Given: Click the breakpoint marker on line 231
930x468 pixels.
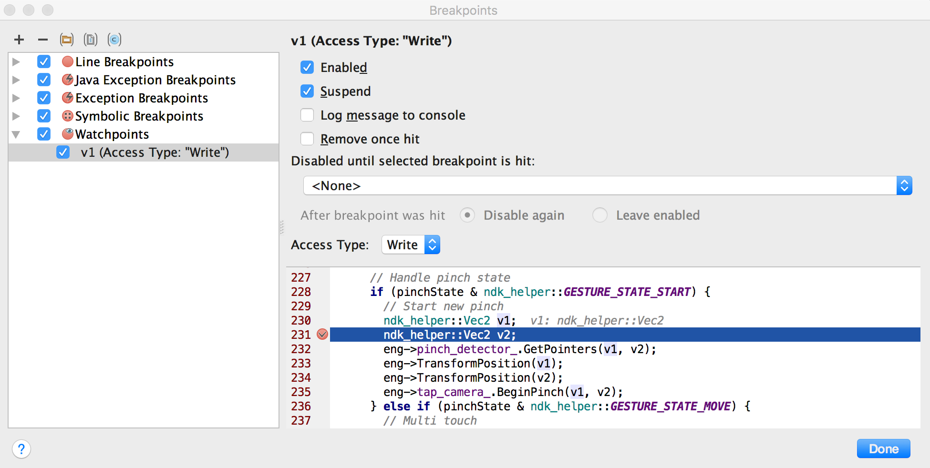Looking at the screenshot, I should coord(322,335).
